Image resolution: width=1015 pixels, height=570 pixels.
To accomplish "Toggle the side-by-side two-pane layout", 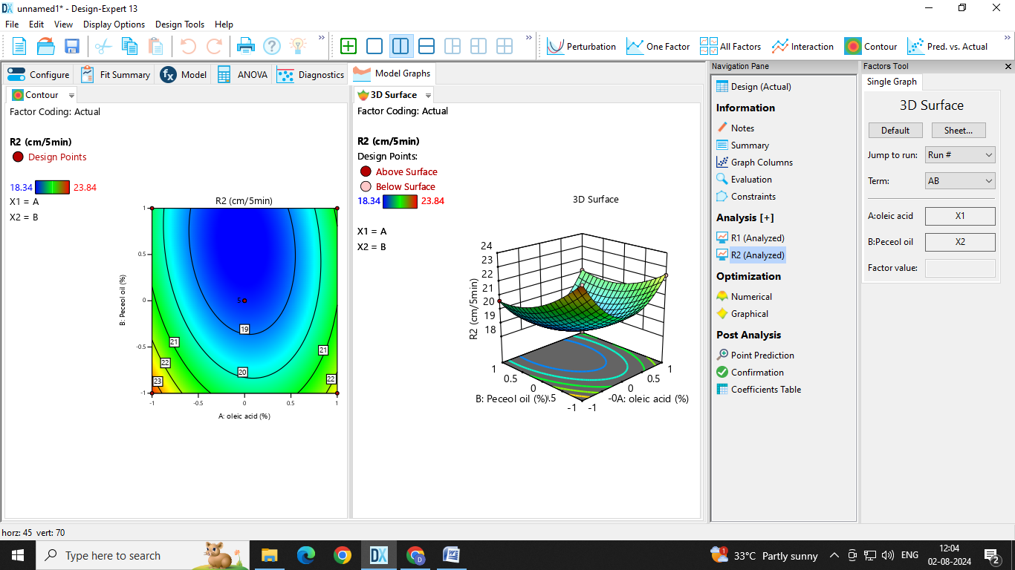I will click(x=401, y=46).
